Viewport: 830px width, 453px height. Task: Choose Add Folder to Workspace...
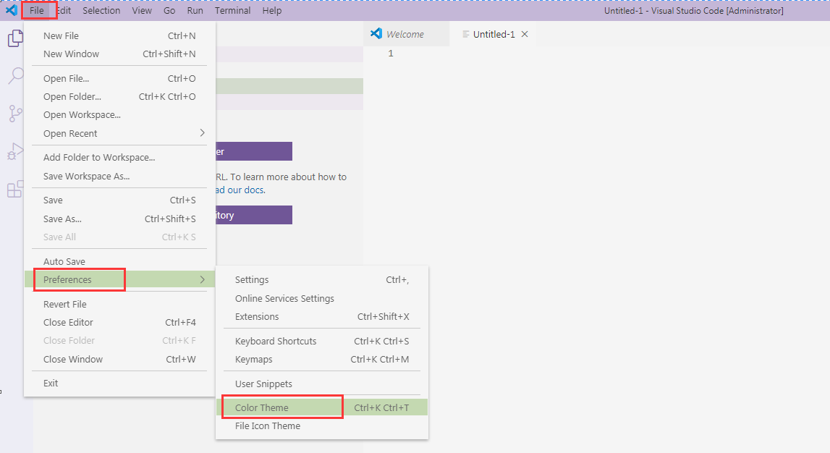pos(119,157)
